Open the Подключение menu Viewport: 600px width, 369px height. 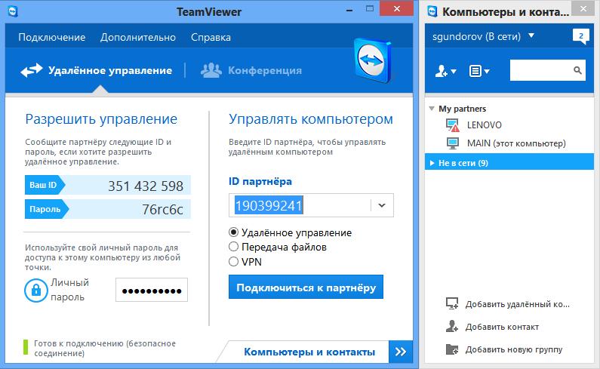tap(51, 37)
